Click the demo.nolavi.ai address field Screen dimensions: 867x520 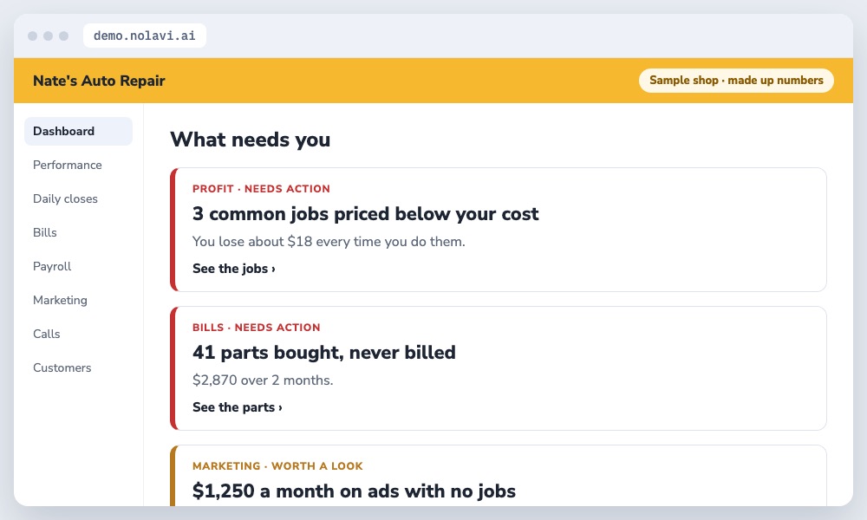tap(144, 36)
